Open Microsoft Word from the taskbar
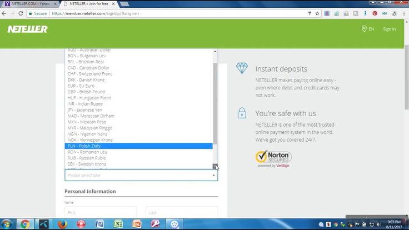The width and height of the screenshot is (409, 230). 99,224
